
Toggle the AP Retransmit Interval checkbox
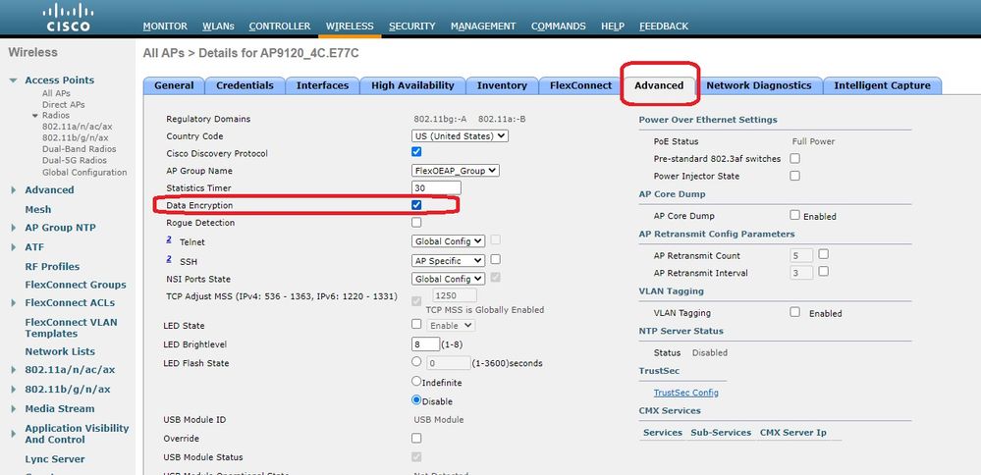823,271
